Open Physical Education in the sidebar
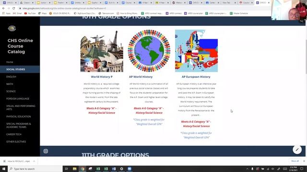Viewport: 307px width, 172px height. [18, 117]
